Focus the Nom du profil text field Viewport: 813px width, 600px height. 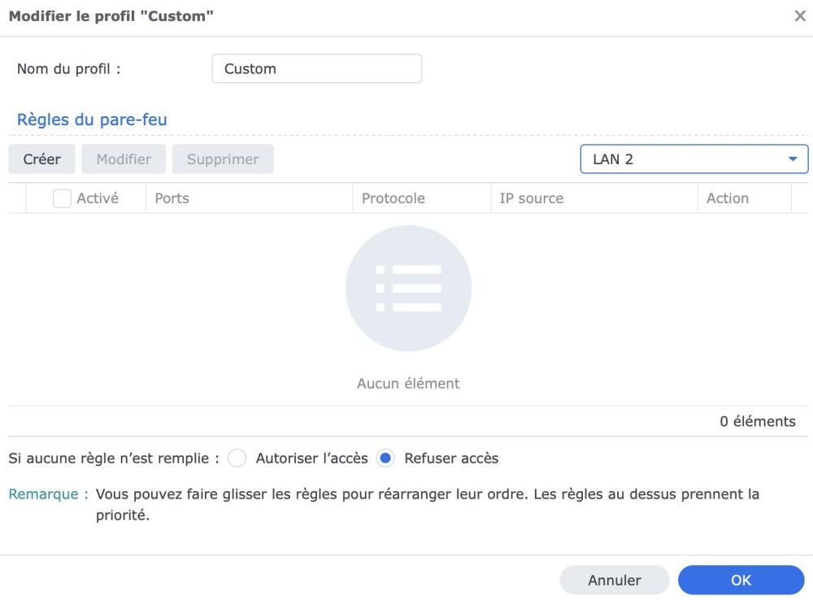[x=316, y=69]
